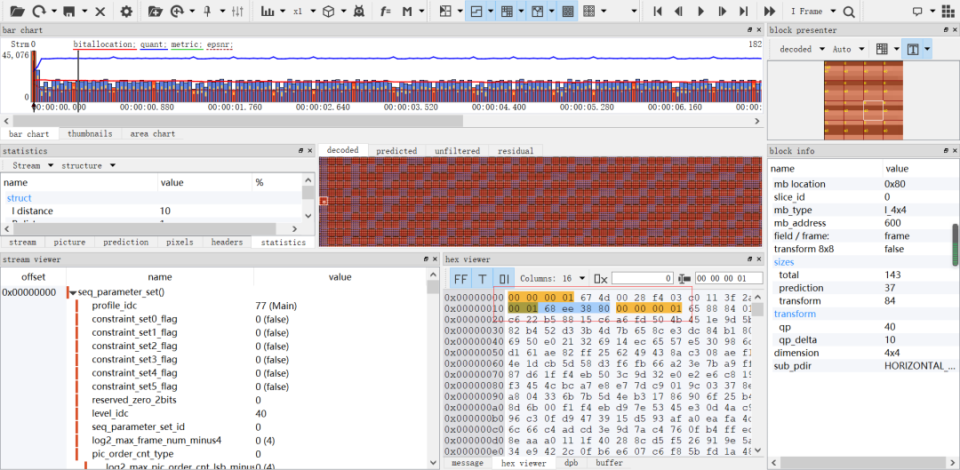This screenshot has height=470, width=960.
Task: Switch to the thumbnails tab
Action: pyautogui.click(x=90, y=134)
